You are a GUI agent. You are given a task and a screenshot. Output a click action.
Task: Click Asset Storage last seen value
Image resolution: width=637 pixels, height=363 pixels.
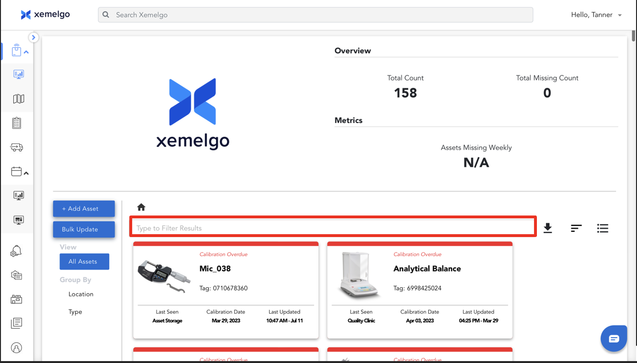tap(167, 321)
